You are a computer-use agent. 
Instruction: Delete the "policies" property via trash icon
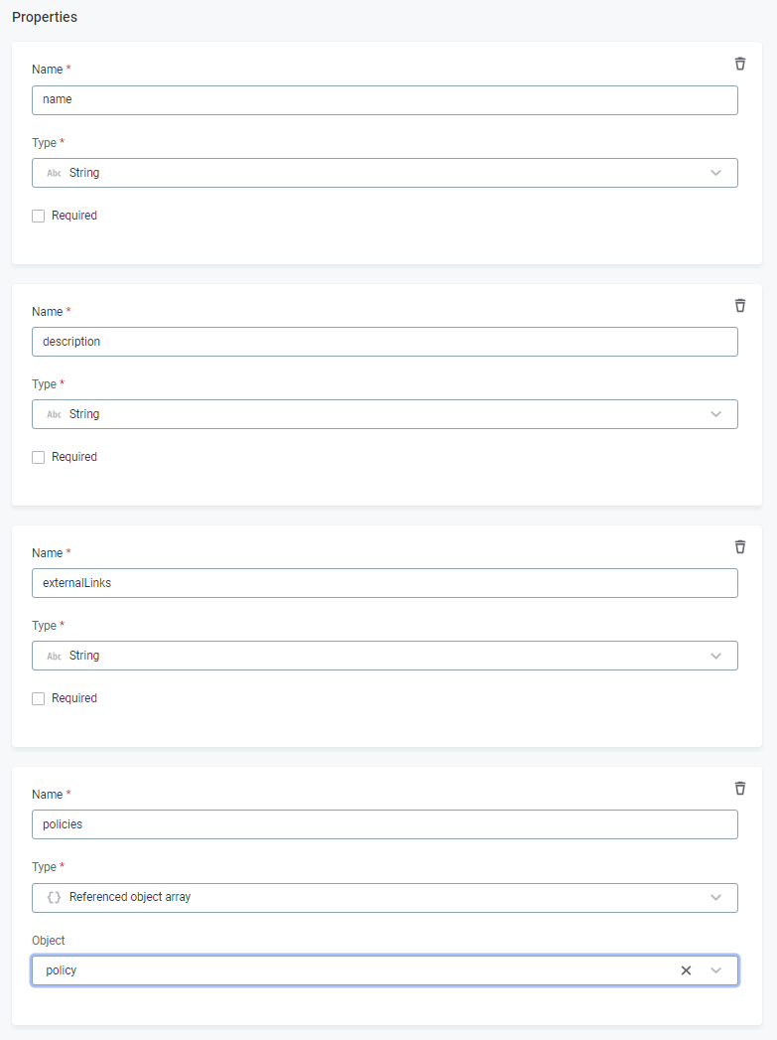[740, 788]
